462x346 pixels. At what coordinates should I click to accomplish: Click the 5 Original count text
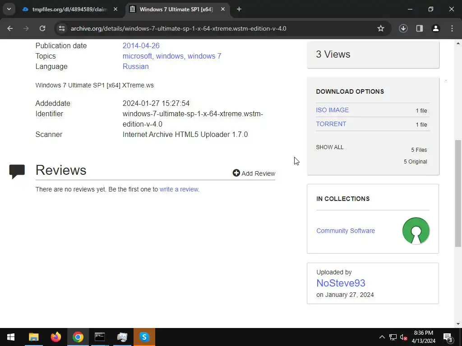[415, 162]
